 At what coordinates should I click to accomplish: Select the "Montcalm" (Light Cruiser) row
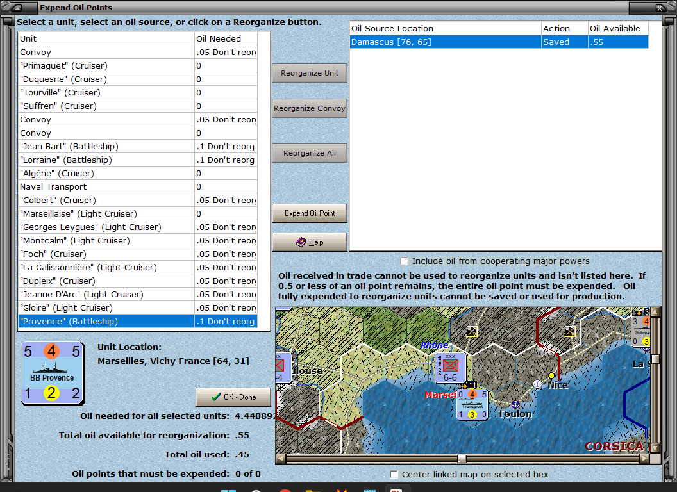[x=138, y=240]
